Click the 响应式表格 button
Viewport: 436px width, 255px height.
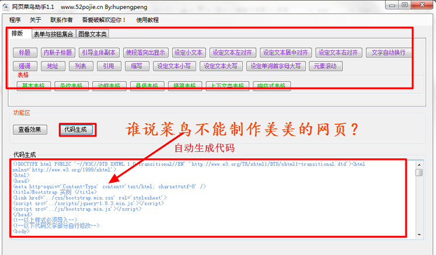pos(271,86)
